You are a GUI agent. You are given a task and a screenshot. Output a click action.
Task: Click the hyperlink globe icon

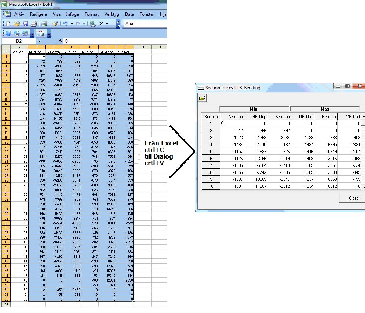click(x=93, y=24)
